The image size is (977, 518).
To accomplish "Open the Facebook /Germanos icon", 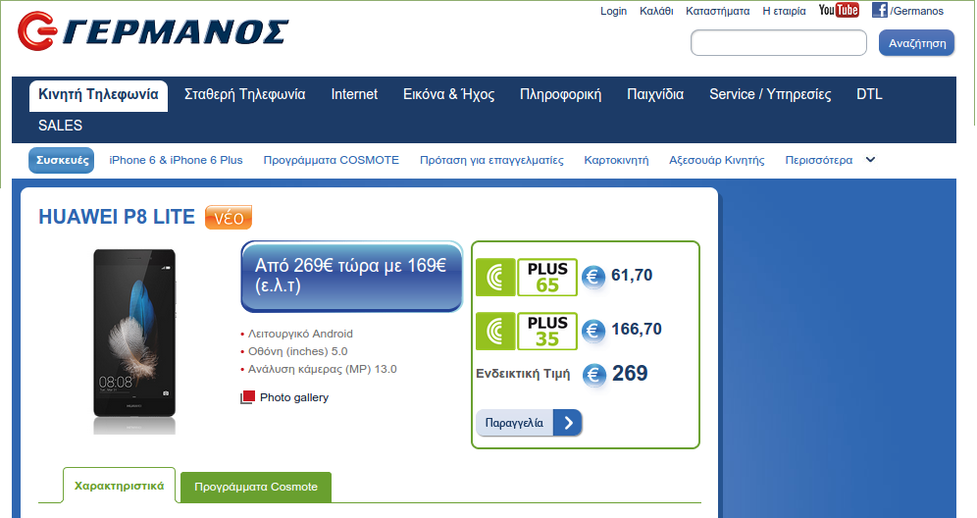I will coord(879,10).
